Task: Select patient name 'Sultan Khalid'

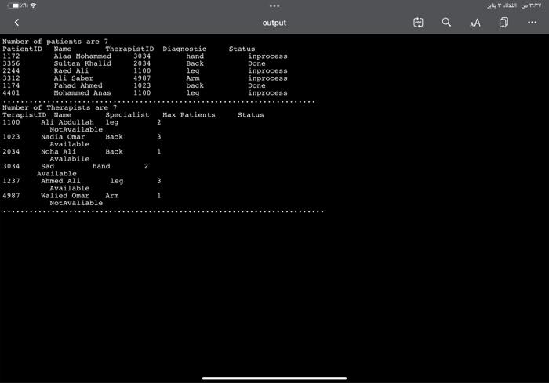Action: click(82, 63)
